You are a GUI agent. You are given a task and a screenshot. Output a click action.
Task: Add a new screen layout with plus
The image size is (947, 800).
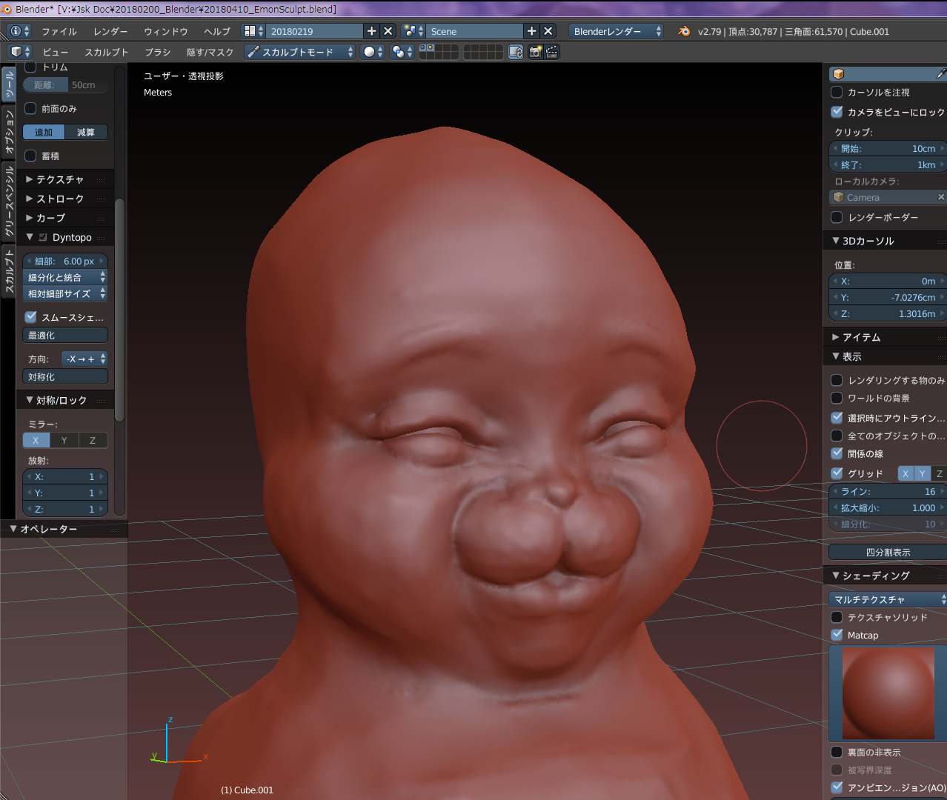(x=371, y=31)
